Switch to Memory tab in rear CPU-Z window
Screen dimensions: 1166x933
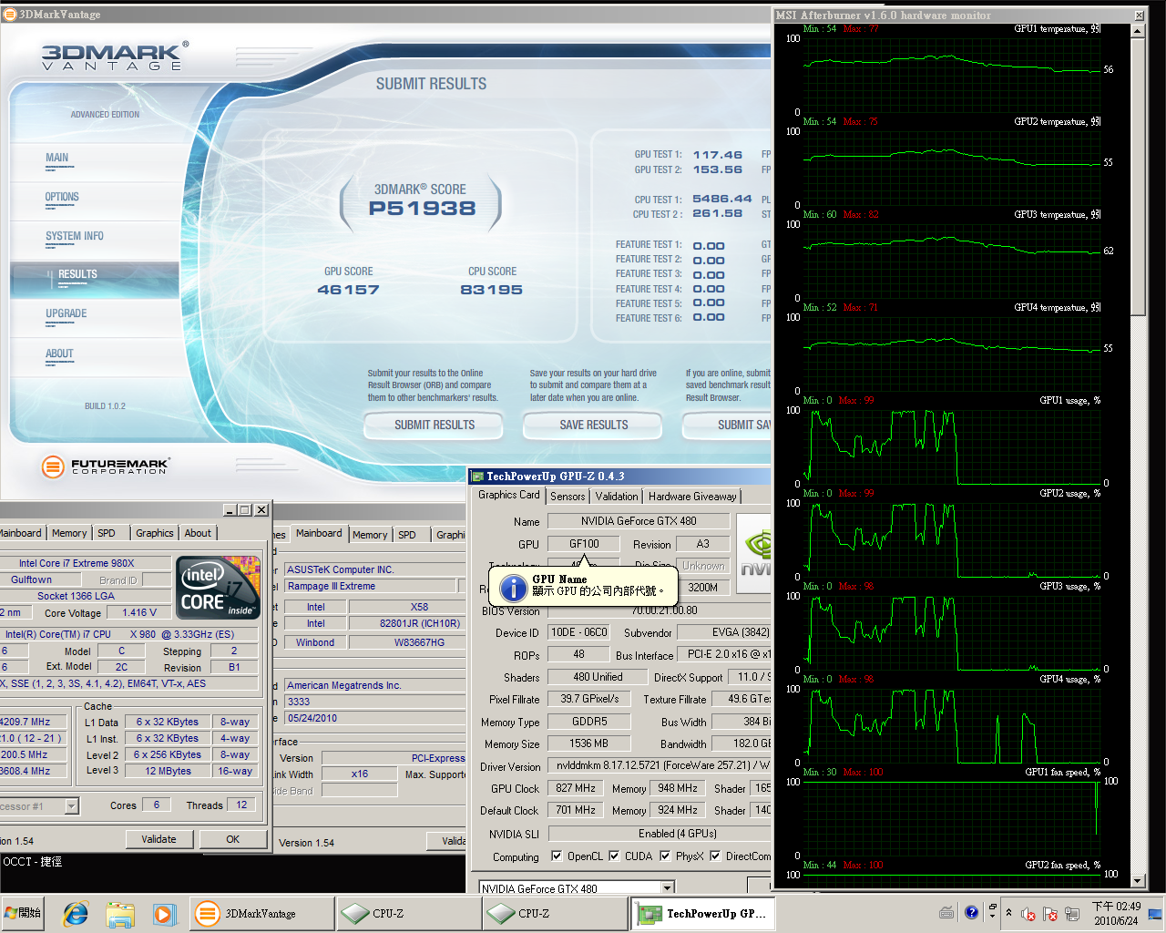[x=370, y=535]
